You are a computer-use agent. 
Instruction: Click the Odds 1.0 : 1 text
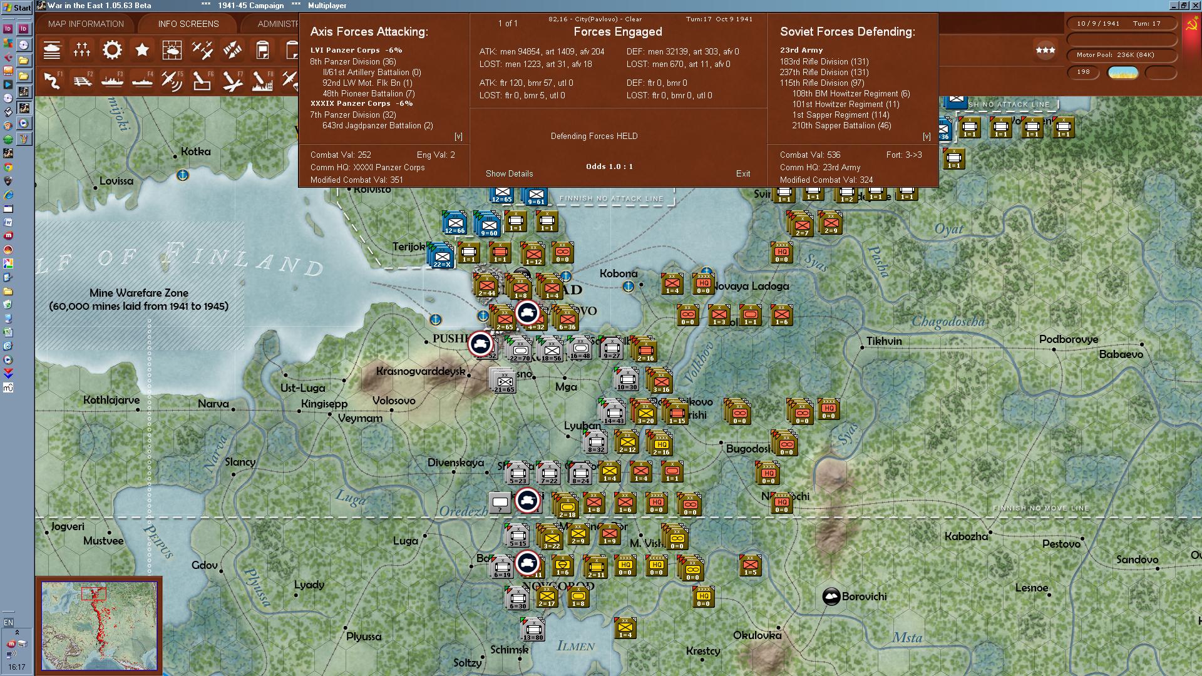click(x=609, y=166)
